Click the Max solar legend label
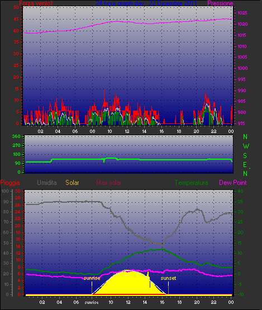Image resolution: width=262 pixels, height=310 pixels. click(x=109, y=183)
